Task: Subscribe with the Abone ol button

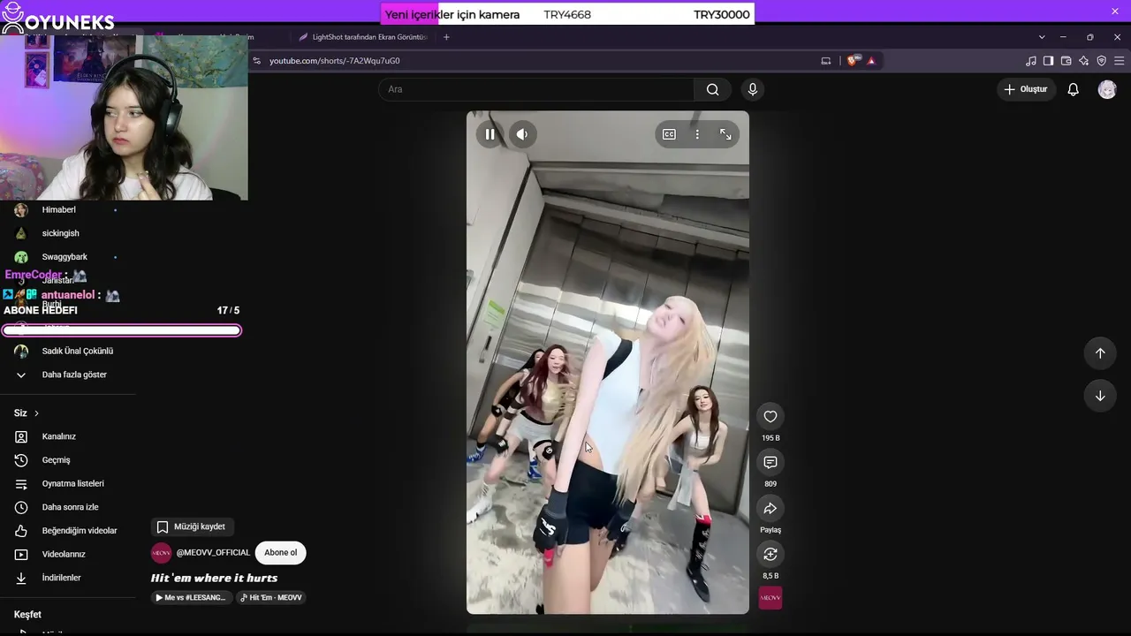Action: tap(280, 553)
